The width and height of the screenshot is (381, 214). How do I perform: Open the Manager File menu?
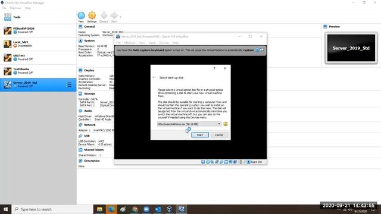(4, 8)
